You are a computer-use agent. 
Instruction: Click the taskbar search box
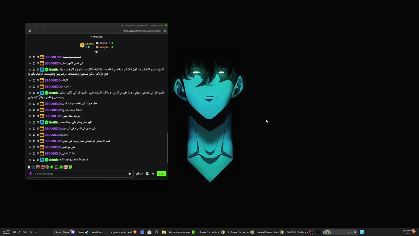click(341, 232)
